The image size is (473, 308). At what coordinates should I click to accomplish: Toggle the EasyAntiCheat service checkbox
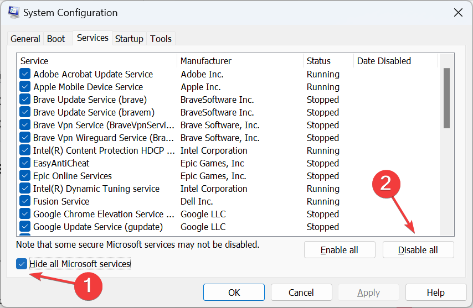click(25, 163)
